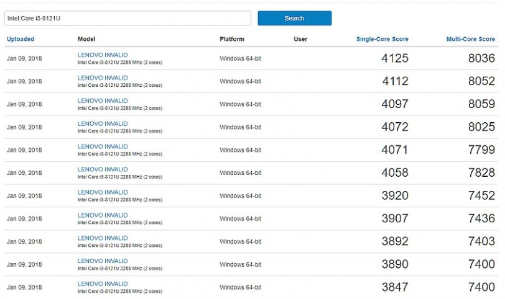Select single-core score 4072

[x=395, y=127]
